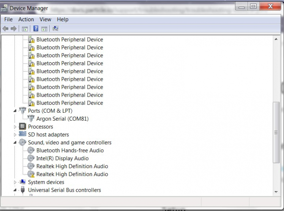Expand the System devices node
284x211 pixels.
[15, 182]
